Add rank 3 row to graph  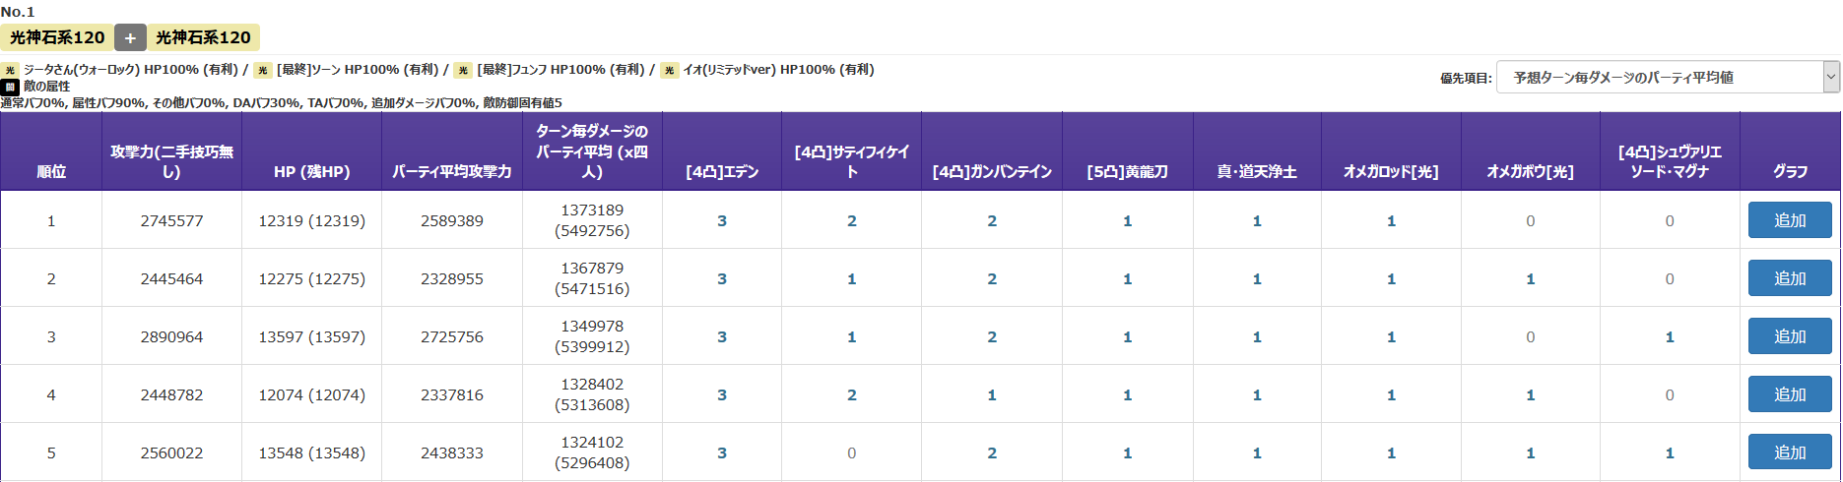tap(1790, 336)
